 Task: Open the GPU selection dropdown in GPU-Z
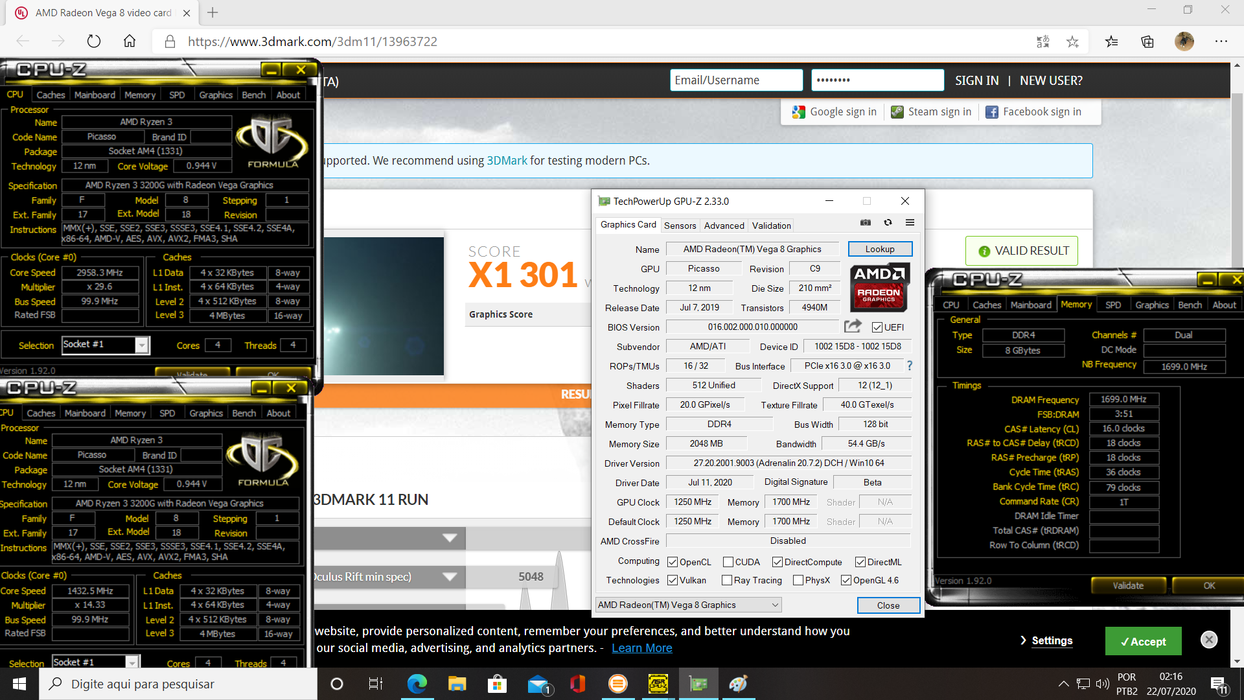688,605
